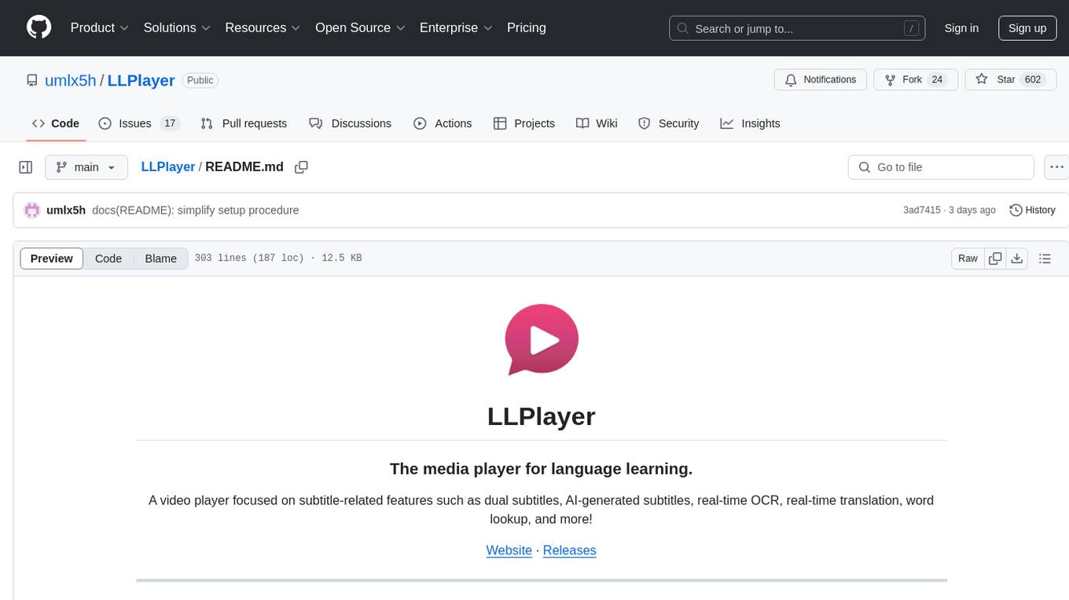Open the Code tab
Screen dimensions: 1069x600
(56, 123)
